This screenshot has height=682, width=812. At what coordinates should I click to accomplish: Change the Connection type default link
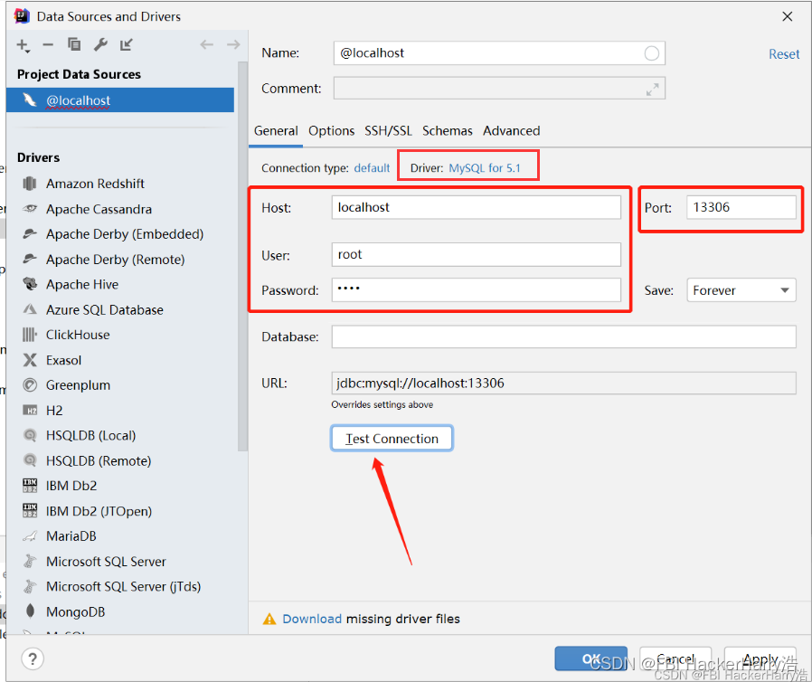tap(372, 167)
